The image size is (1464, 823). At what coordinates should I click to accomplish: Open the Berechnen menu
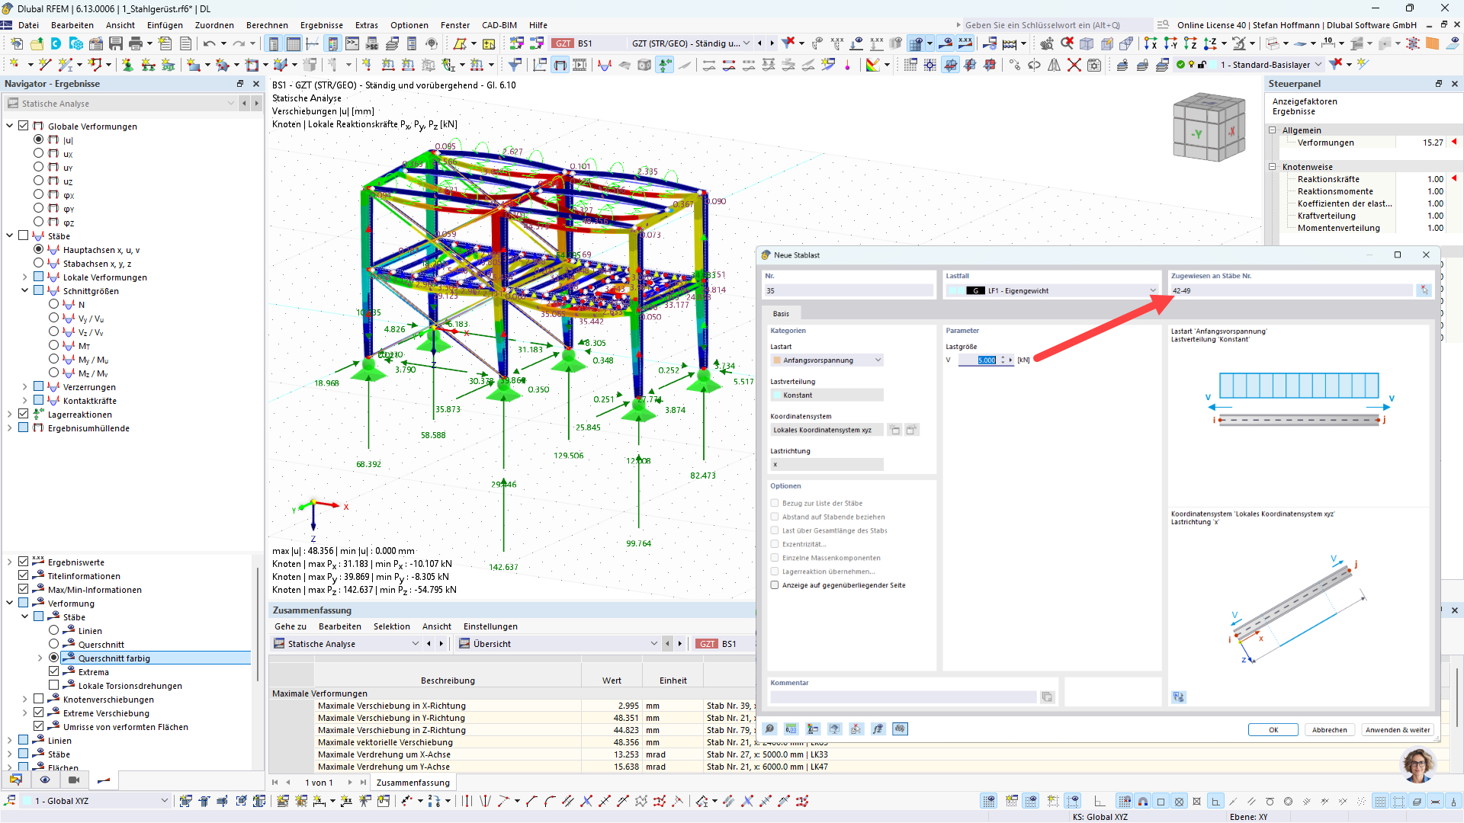tap(267, 25)
